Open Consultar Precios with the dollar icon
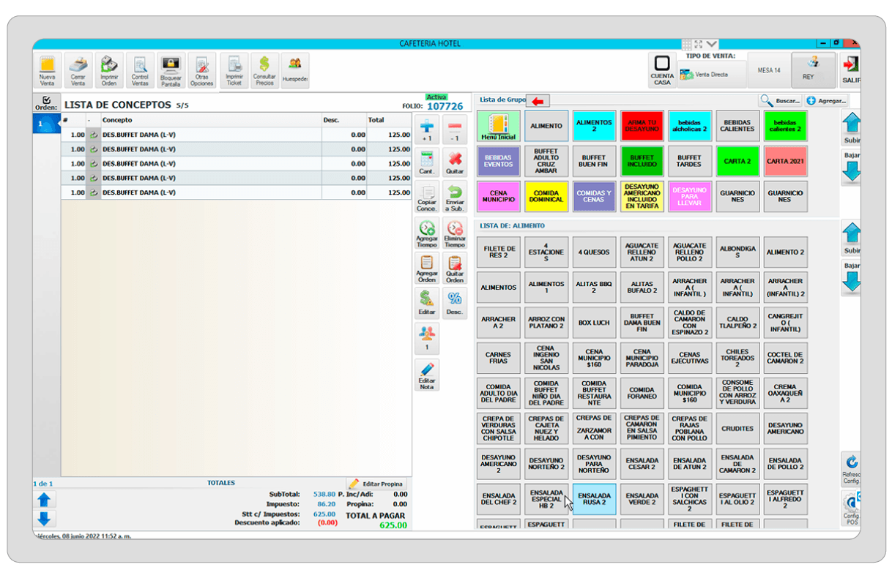The width and height of the screenshot is (892, 578). click(264, 71)
